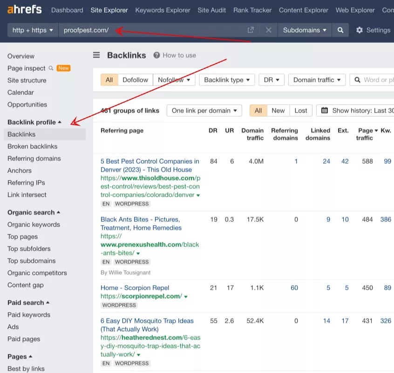Select the Lost links toggle
Image resolution: width=394 pixels, height=373 pixels.
pyautogui.click(x=301, y=110)
